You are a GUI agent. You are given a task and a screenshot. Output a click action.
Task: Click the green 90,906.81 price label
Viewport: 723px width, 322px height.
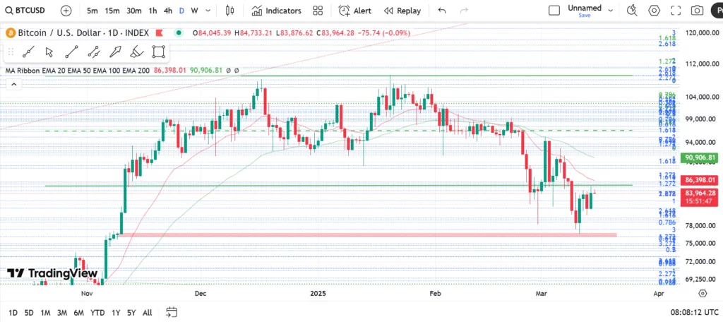pos(700,157)
